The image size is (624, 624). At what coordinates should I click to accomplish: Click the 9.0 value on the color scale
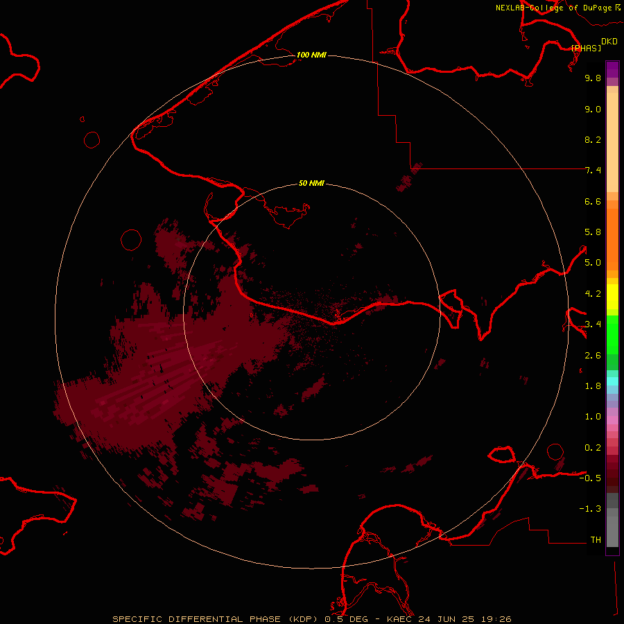tap(593, 109)
